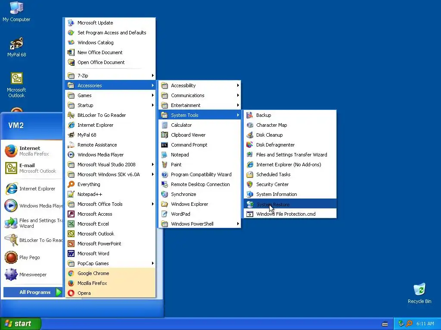Viewport: 441px width, 330px height.
Task: Click the taskbar clock 6:11 AM
Action: coord(425,324)
